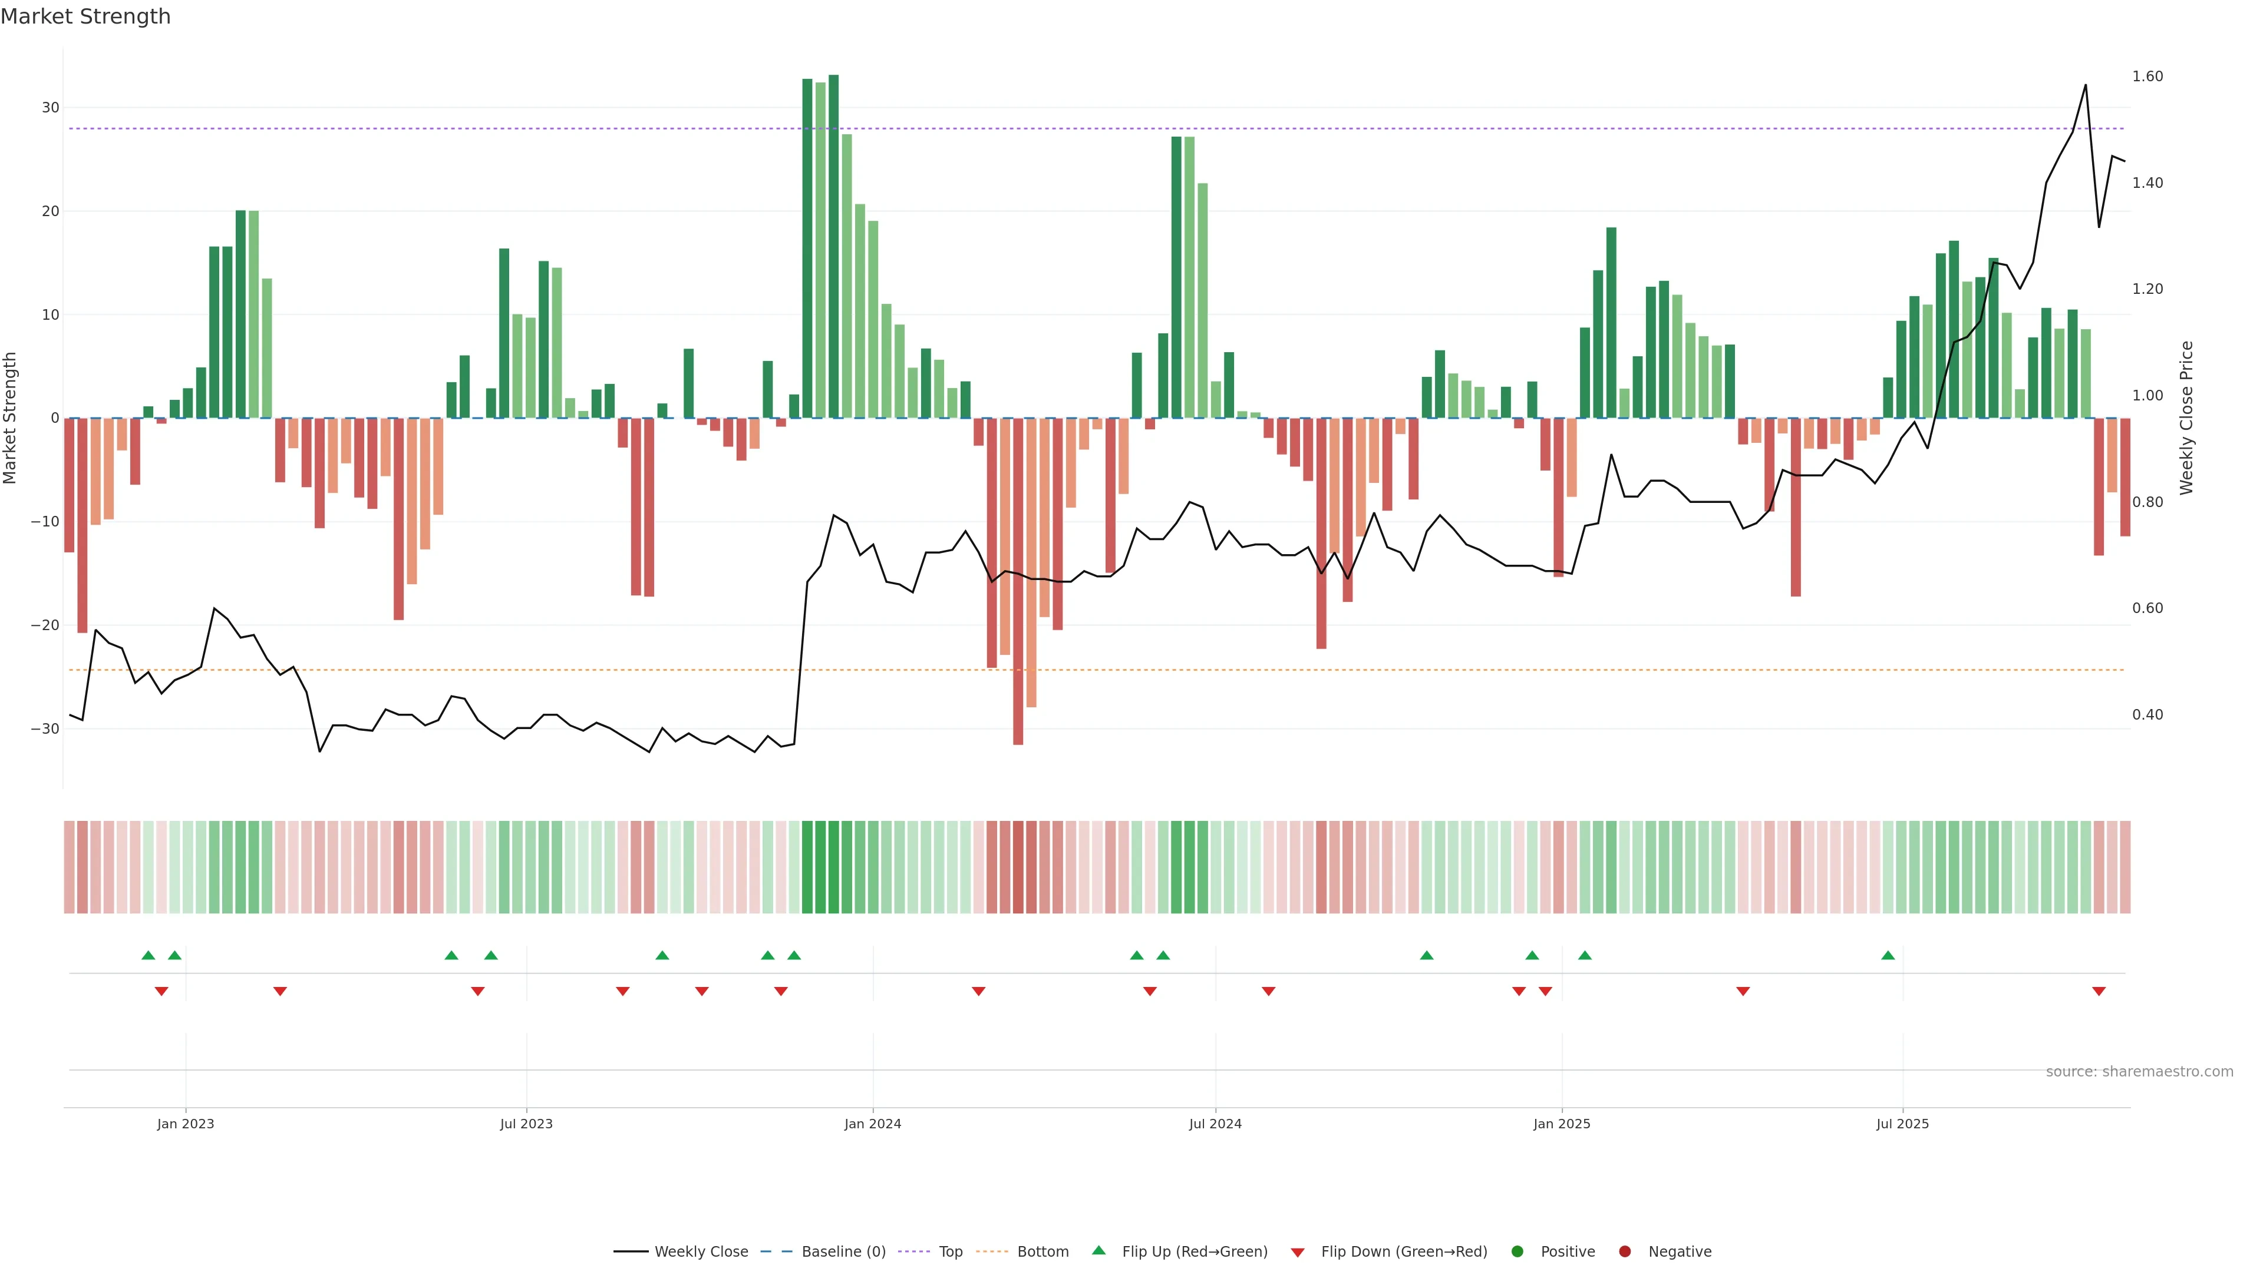
Task: Click the source: sharemaestro.com text
Action: 2139,1072
